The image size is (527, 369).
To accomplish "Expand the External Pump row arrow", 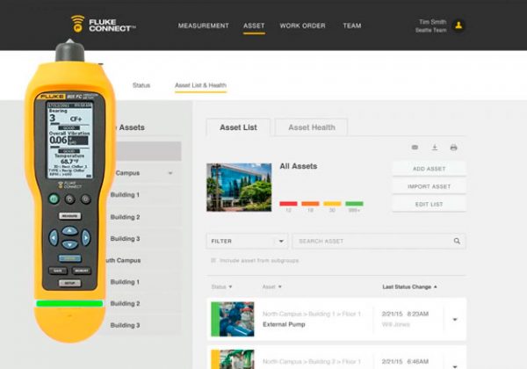I will (455, 319).
